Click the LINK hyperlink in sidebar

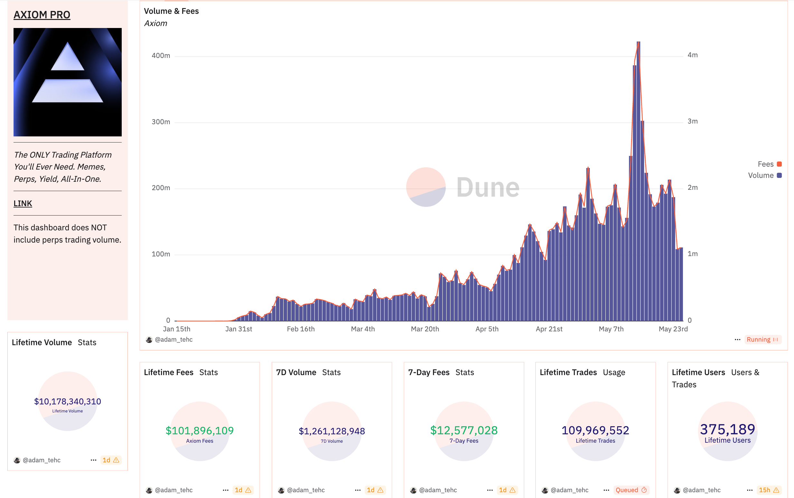point(23,204)
